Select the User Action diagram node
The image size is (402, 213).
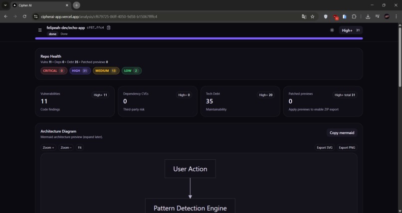[190, 169]
